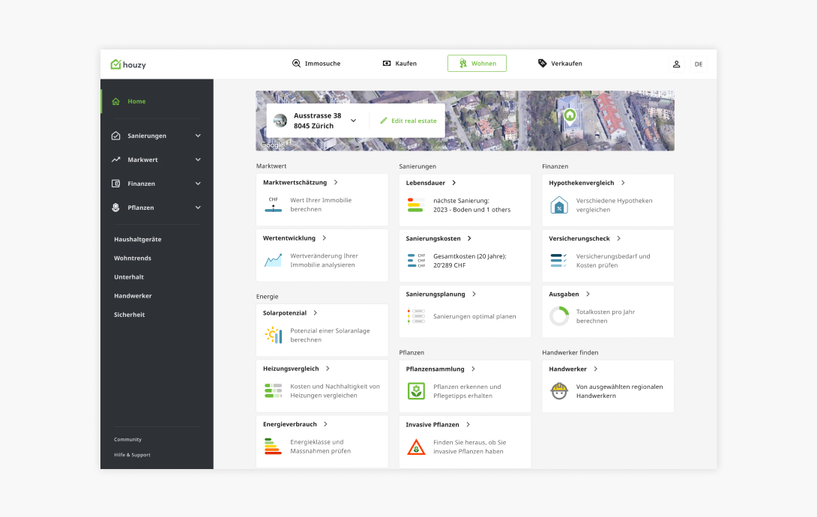Click the Solarpotenzial sun icon
This screenshot has width=817, height=517.
tap(273, 335)
